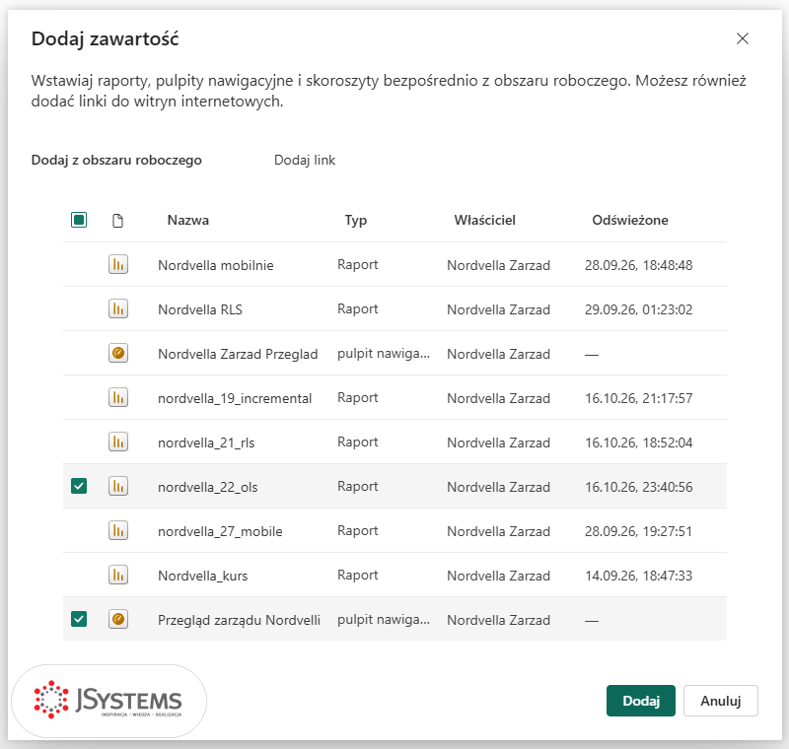Switch to the Dodaj link tab

(x=305, y=160)
